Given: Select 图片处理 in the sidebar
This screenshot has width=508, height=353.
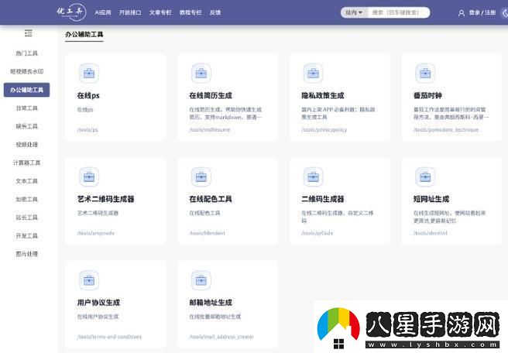Looking at the screenshot, I should click(26, 253).
